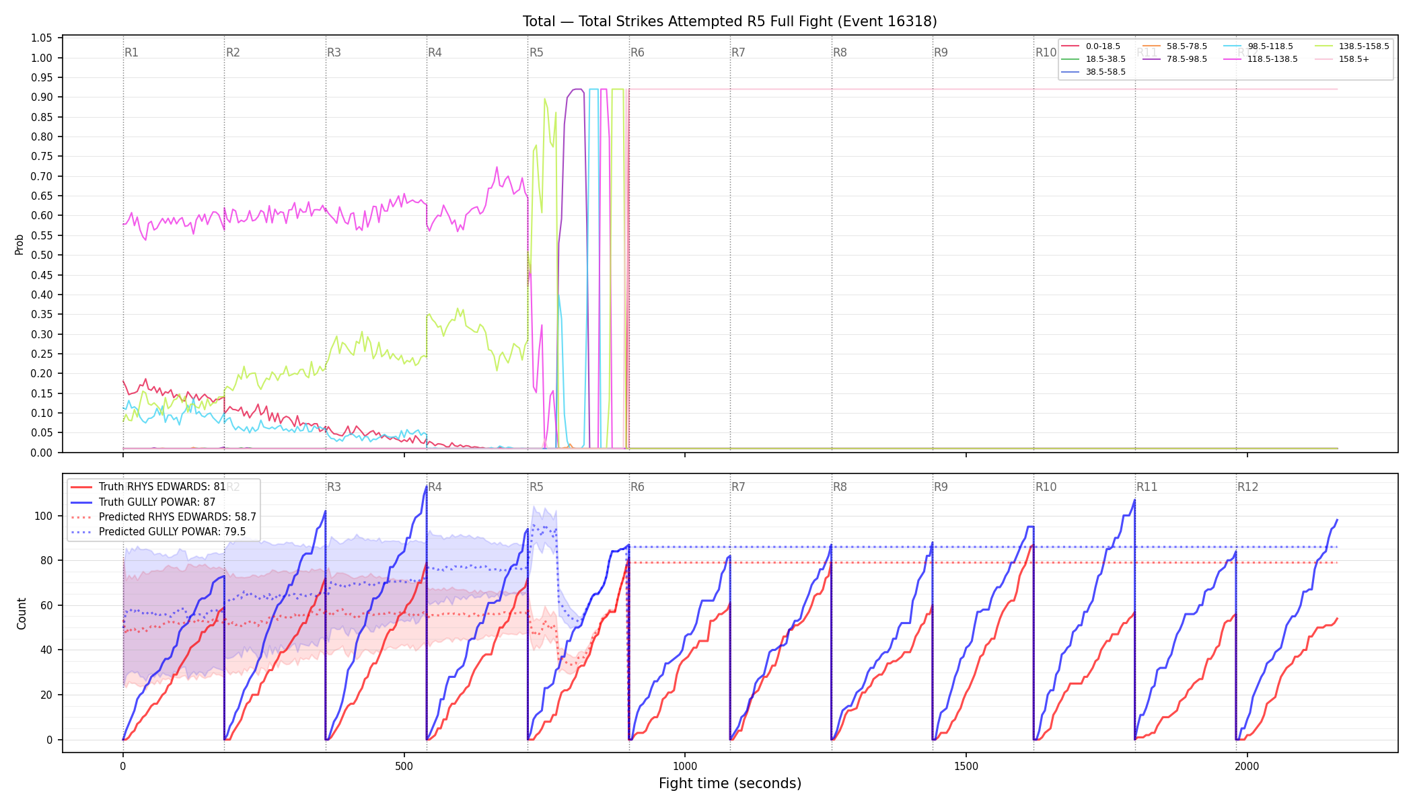Click the 1000 tick on the fight time axis
The width and height of the screenshot is (1413, 807).
tap(685, 766)
